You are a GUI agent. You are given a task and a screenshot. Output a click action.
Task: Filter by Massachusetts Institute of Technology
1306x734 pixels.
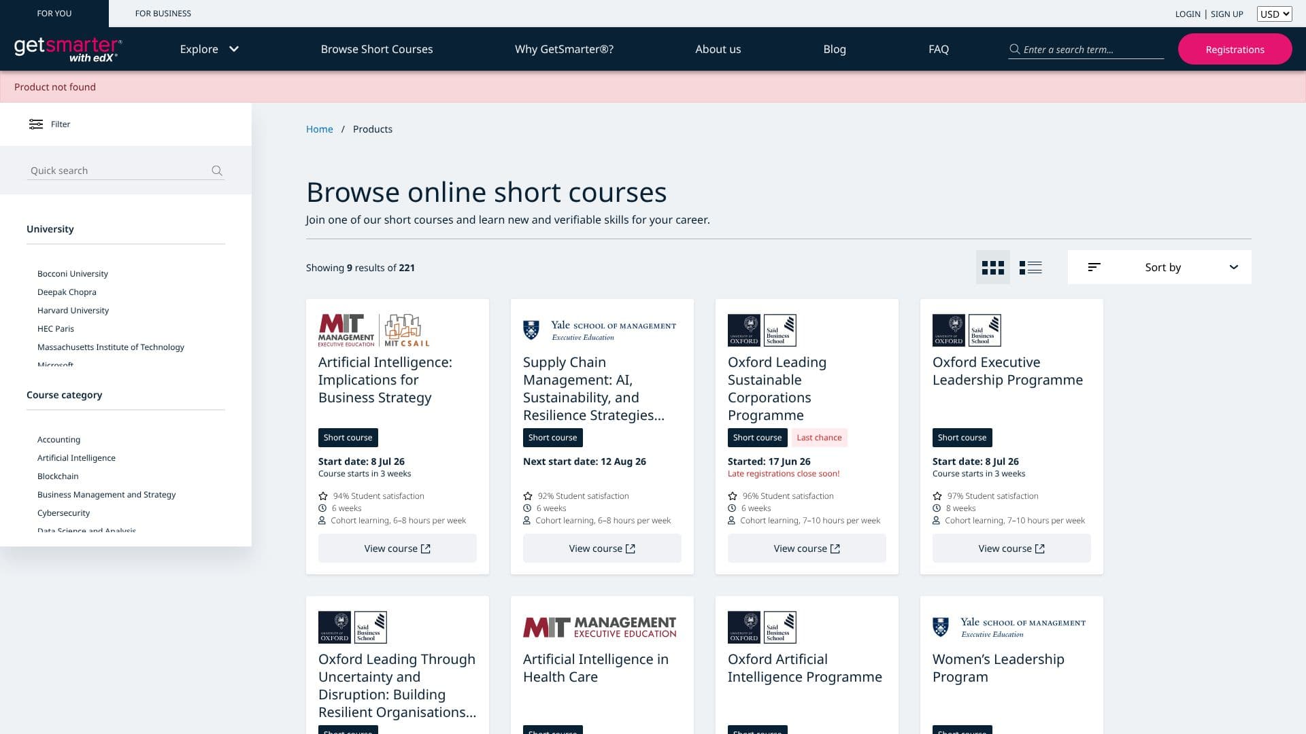pos(111,347)
